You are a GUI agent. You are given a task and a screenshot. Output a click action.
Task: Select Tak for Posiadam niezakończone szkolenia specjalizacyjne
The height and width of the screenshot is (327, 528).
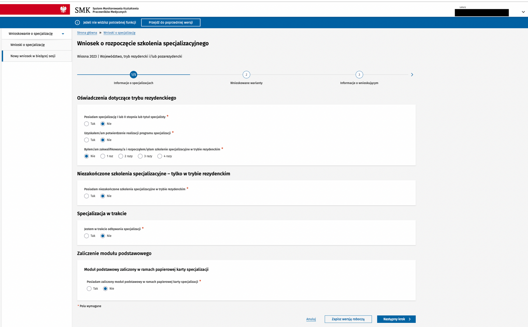[87, 196]
